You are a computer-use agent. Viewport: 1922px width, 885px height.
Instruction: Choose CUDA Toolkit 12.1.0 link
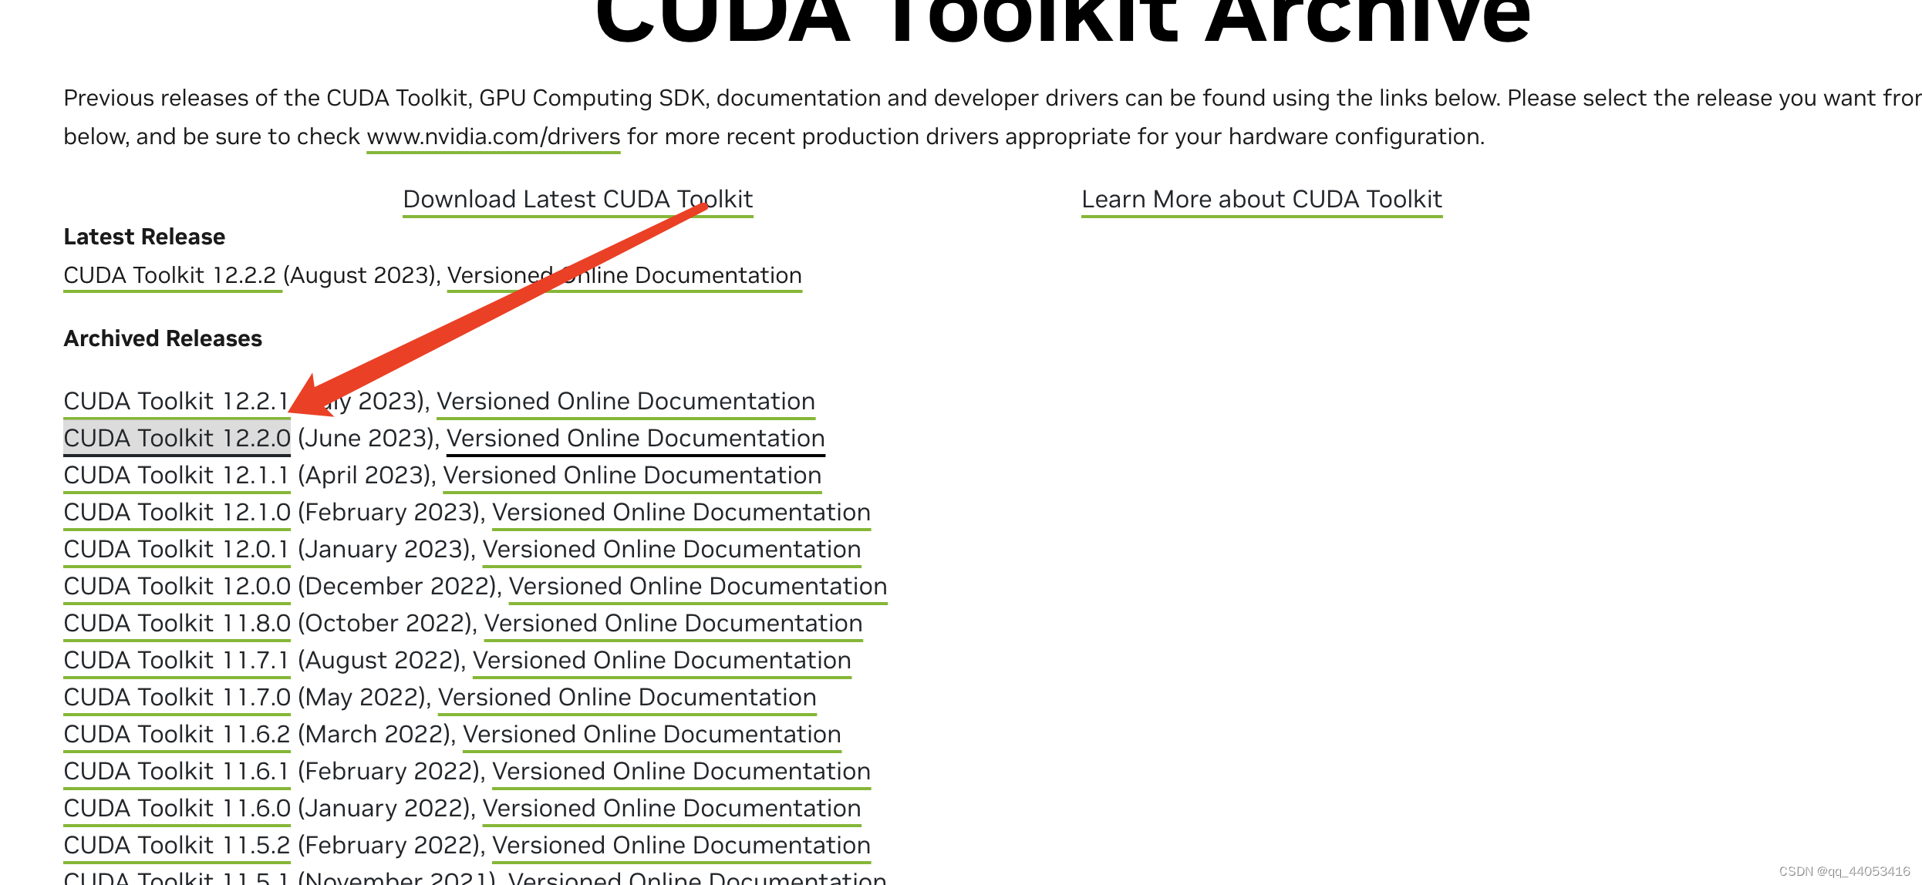pyautogui.click(x=177, y=513)
